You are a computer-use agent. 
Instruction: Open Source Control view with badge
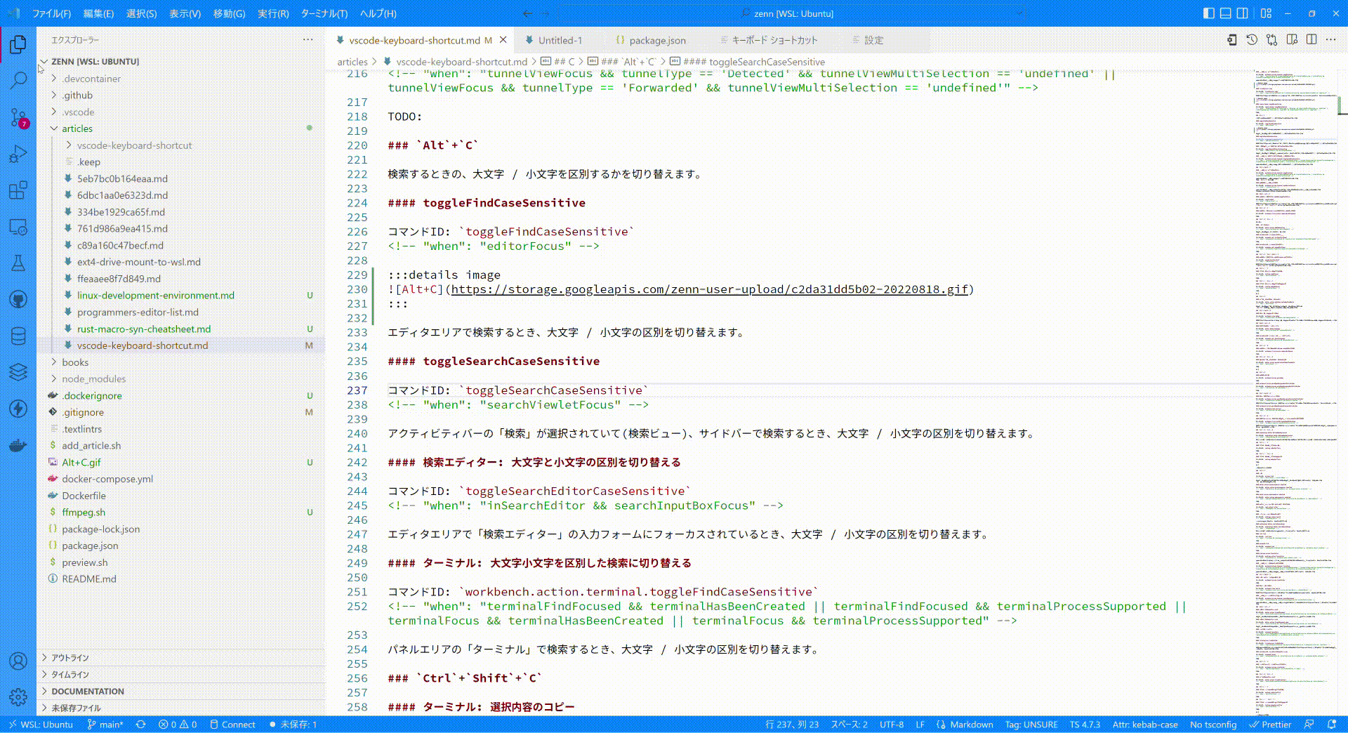[x=18, y=117]
